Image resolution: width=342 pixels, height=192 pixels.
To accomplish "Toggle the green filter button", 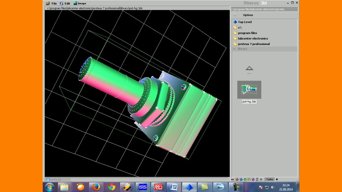I will pyautogui.click(x=245, y=179).
